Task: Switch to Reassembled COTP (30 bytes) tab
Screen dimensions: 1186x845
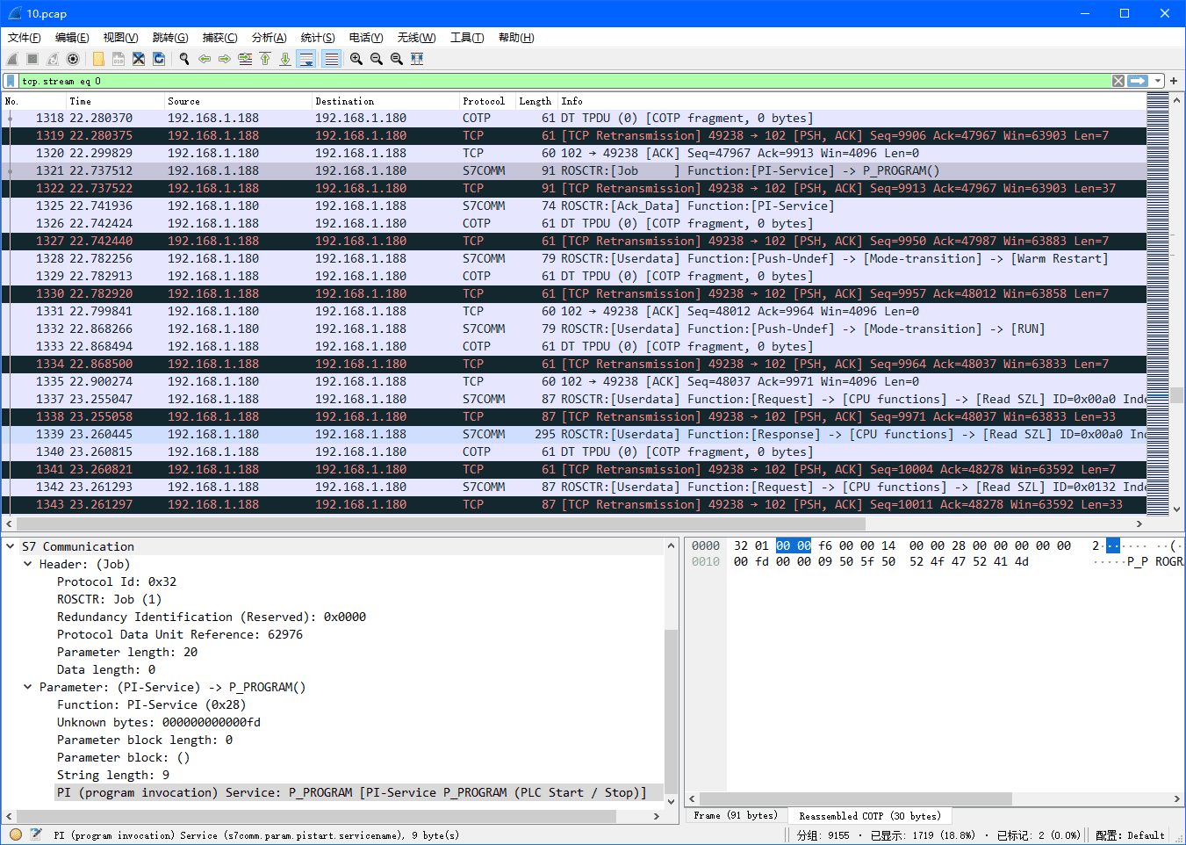Action: click(868, 815)
